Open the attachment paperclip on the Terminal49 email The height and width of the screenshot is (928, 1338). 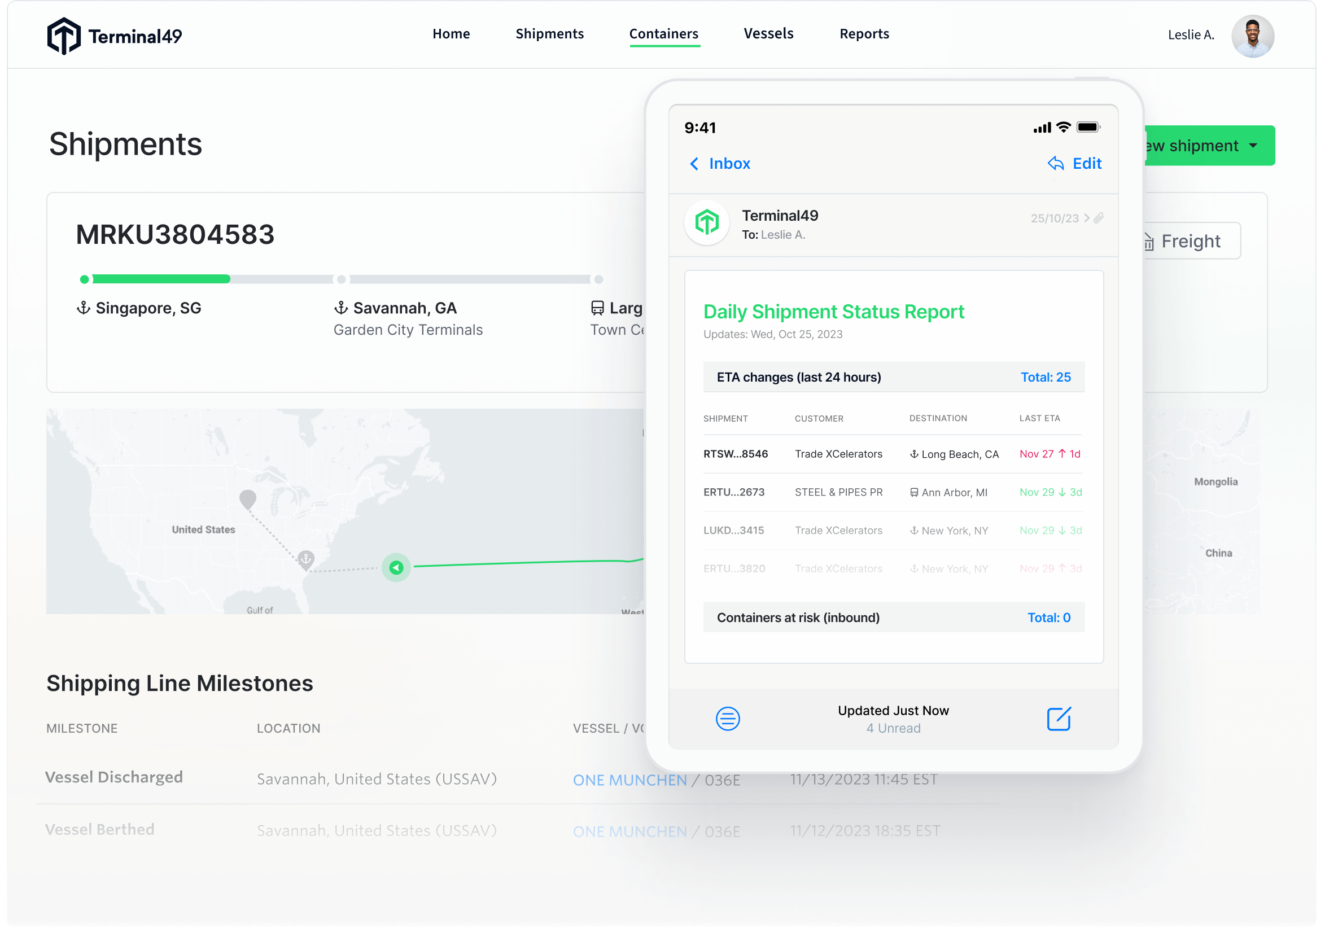tap(1099, 218)
